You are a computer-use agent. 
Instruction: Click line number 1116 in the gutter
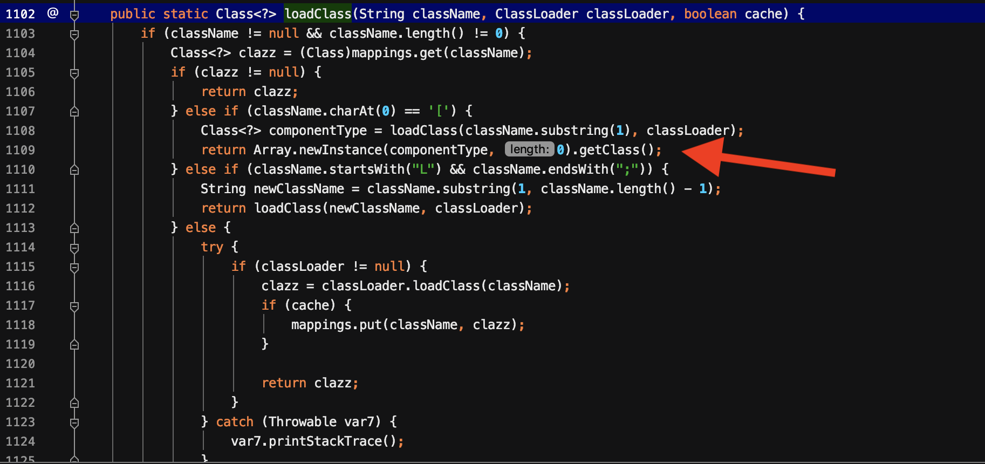(20, 286)
